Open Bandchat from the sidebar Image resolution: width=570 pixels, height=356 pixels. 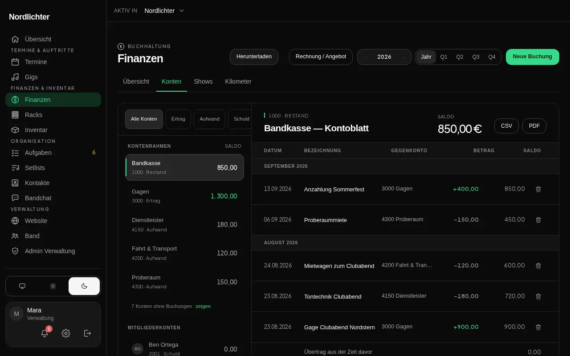[x=53, y=198]
